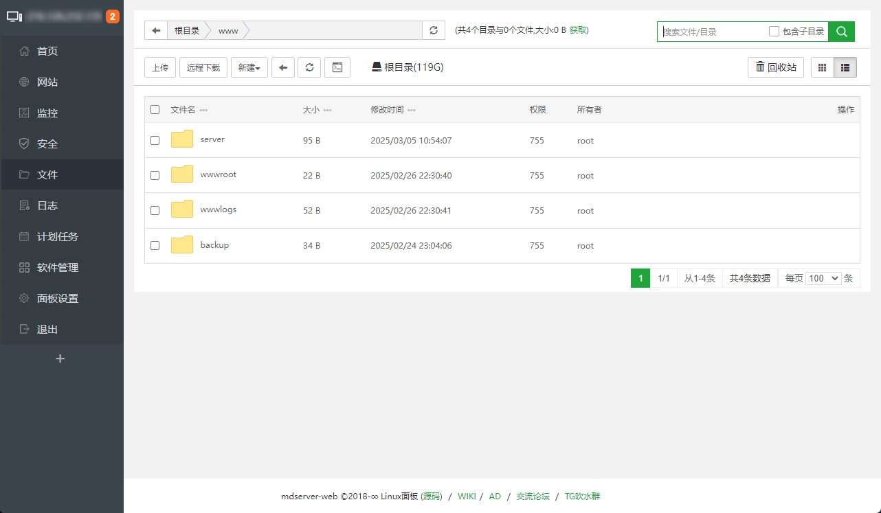Viewport: 881px width, 513px height.
Task: Open the wwwroot folder icon
Action: 182,174
